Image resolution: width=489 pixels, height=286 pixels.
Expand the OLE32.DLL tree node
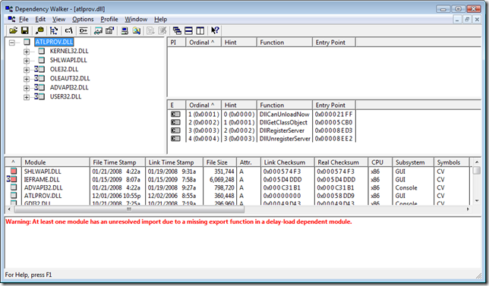tap(27, 70)
